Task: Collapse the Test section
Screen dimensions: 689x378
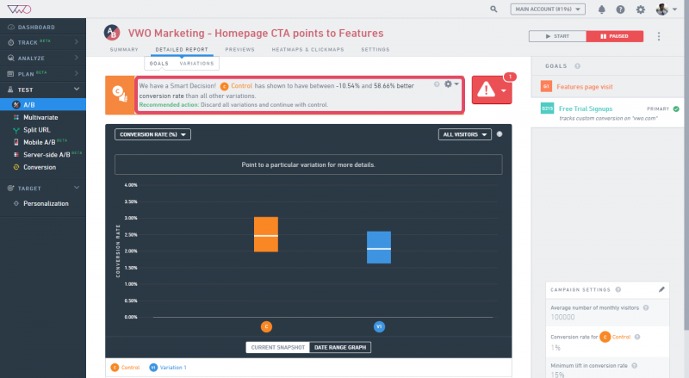Action: [42, 90]
